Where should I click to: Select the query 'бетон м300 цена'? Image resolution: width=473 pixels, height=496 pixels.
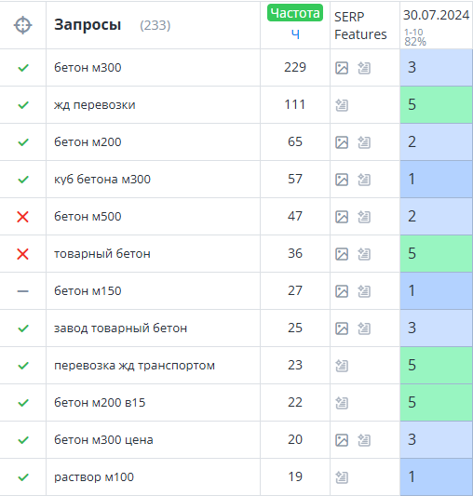(103, 439)
